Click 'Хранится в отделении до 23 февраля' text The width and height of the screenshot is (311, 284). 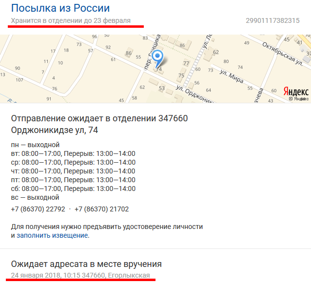[x=71, y=20]
